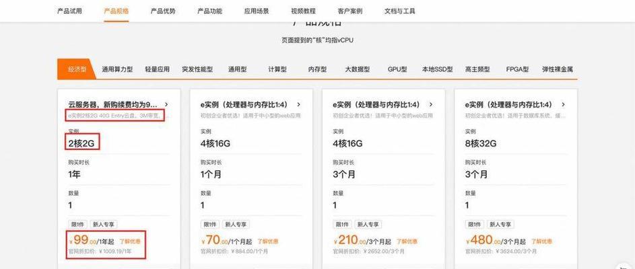Image resolution: width=635 pixels, height=269 pixels.
Task: Click 新人专享 tag on ¥99 card
Action: (104, 224)
